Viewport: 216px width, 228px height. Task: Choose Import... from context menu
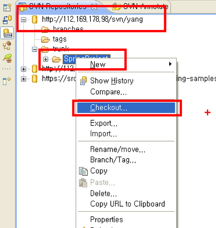pyautogui.click(x=126, y=134)
